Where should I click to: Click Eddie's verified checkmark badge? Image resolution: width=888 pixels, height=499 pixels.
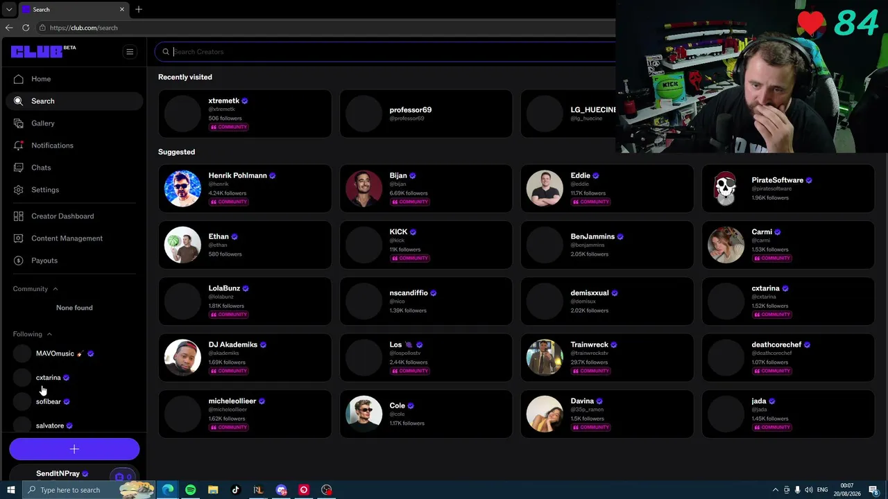(x=596, y=176)
